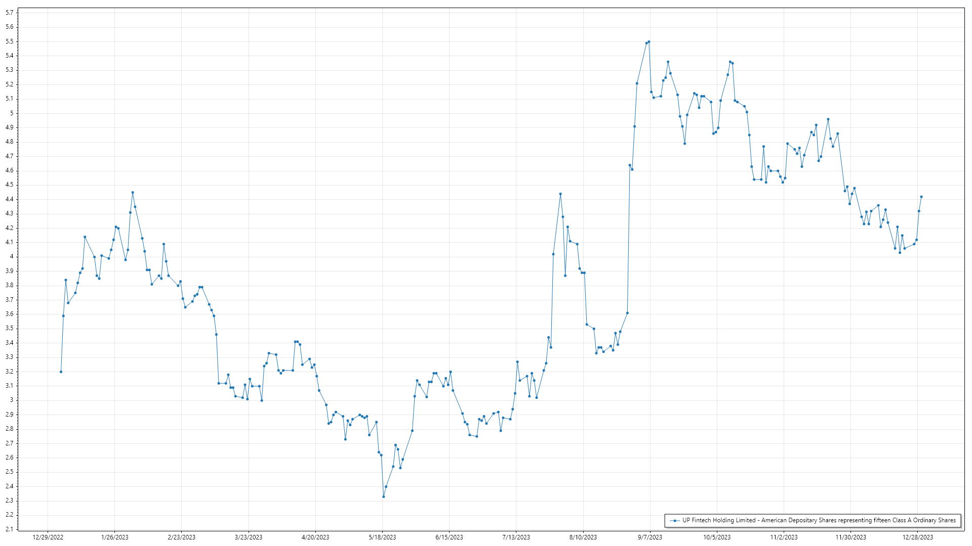
Task: Click the last data point of the series
Action: pyautogui.click(x=921, y=197)
